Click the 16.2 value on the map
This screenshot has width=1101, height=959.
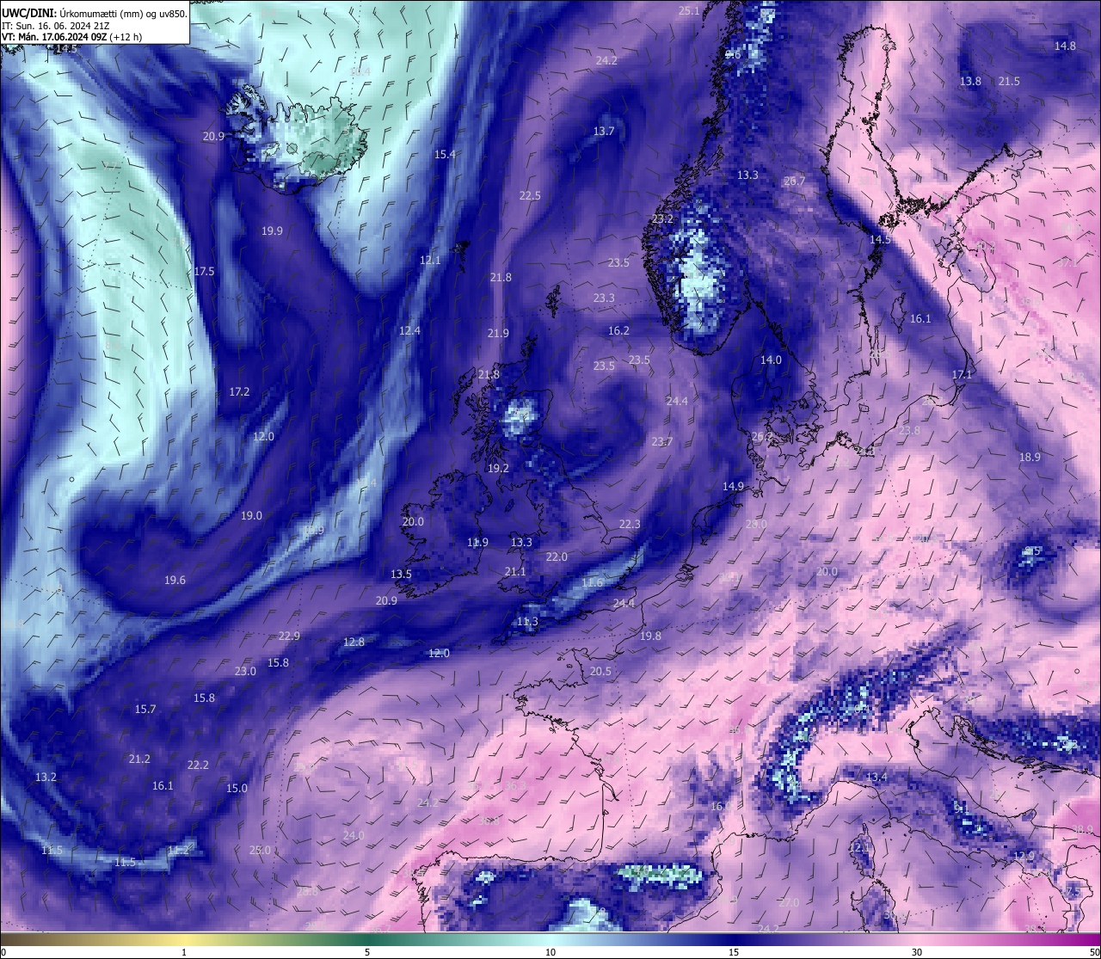click(x=618, y=330)
